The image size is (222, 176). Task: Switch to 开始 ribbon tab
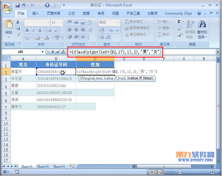(21, 14)
